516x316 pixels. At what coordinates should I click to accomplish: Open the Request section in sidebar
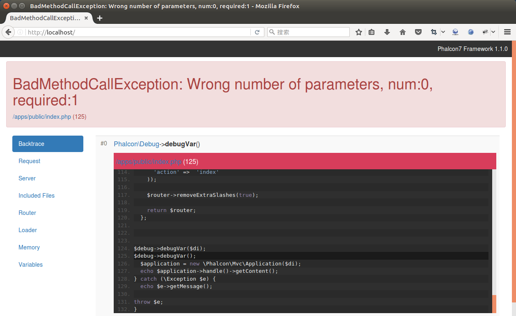pyautogui.click(x=30, y=161)
